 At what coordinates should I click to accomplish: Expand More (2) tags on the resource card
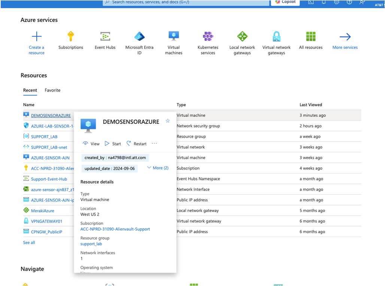pos(158,168)
